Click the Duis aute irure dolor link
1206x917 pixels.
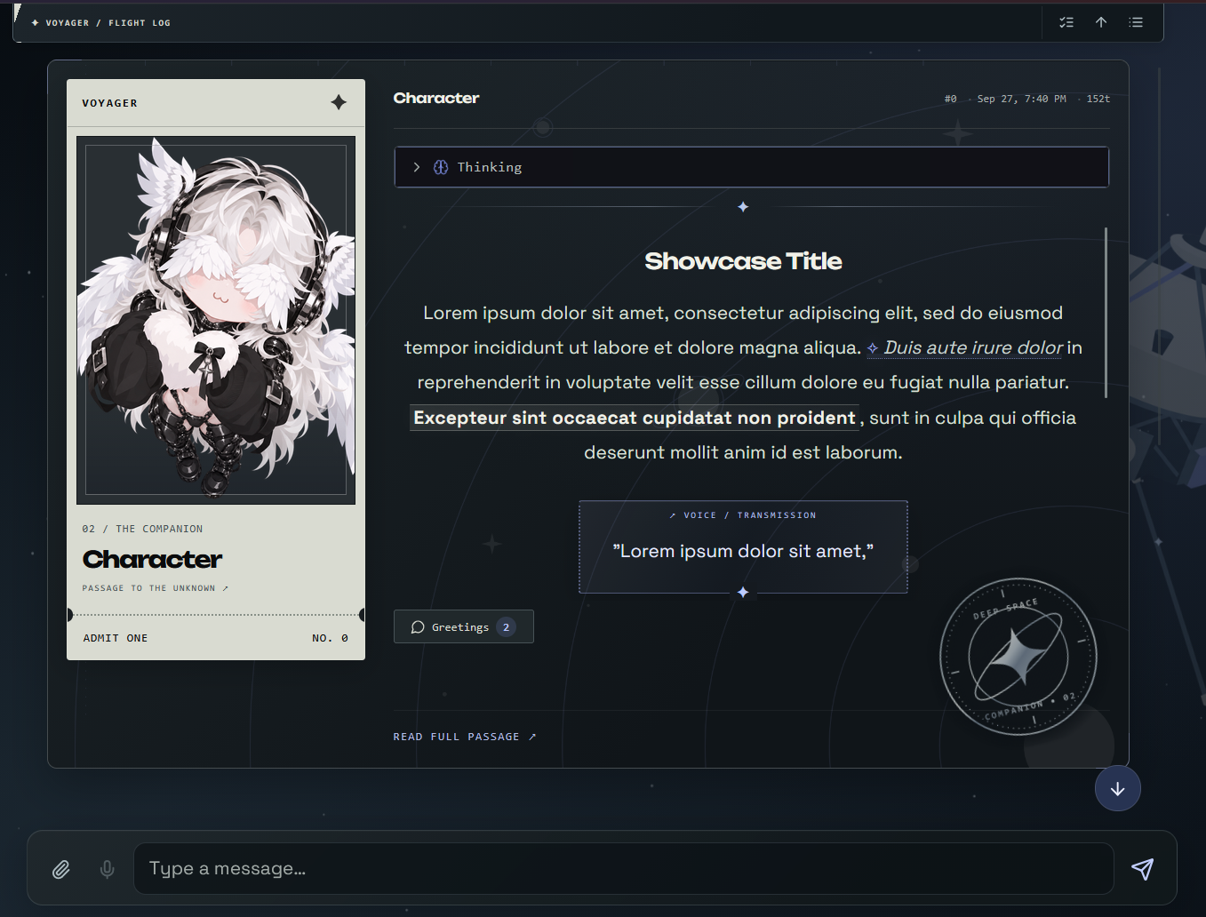965,347
